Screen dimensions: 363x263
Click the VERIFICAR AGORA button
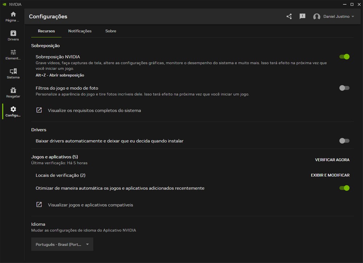(332, 160)
